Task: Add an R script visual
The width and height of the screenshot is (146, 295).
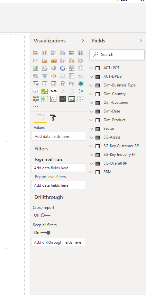Action: pyautogui.click(x=62, y=84)
